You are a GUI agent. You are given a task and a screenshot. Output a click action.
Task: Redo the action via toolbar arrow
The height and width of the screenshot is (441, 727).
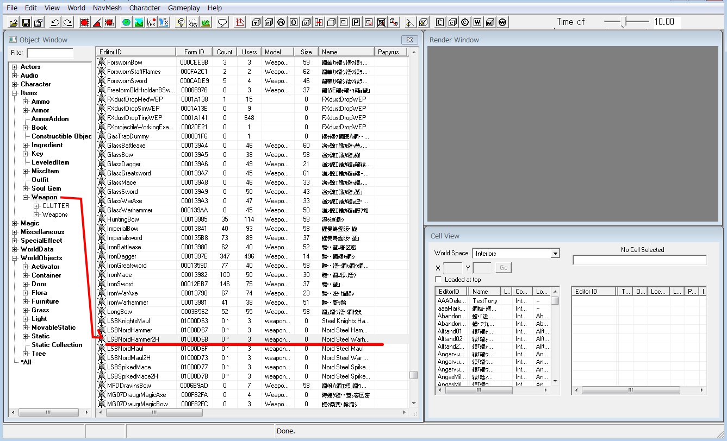click(x=68, y=22)
